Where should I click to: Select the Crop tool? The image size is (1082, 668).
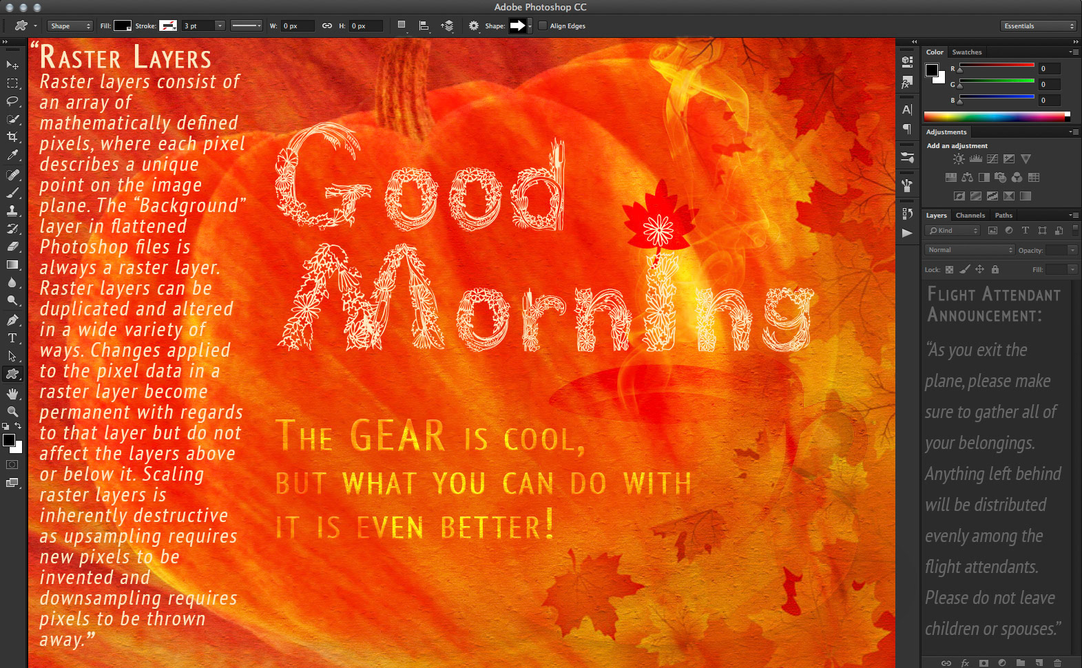point(12,137)
